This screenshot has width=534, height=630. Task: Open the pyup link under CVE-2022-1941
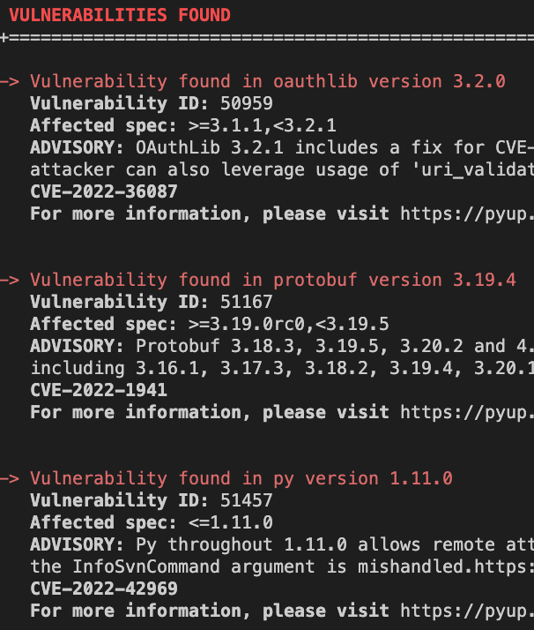(x=467, y=412)
